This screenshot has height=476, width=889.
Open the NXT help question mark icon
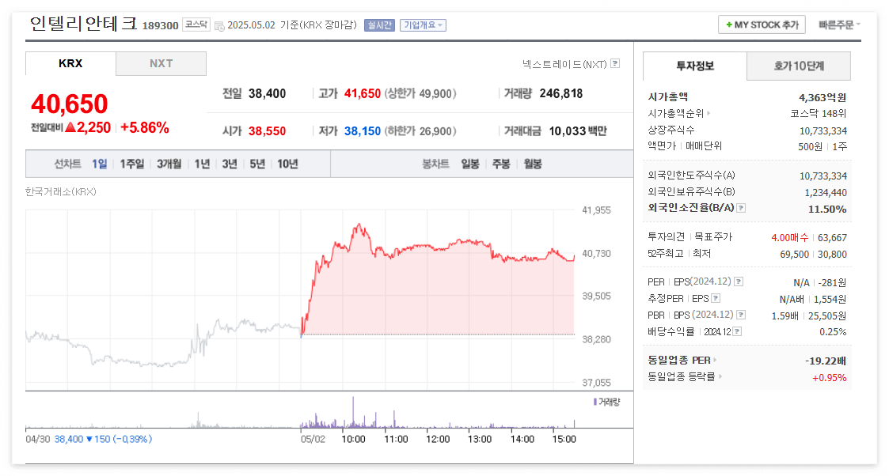pos(616,62)
